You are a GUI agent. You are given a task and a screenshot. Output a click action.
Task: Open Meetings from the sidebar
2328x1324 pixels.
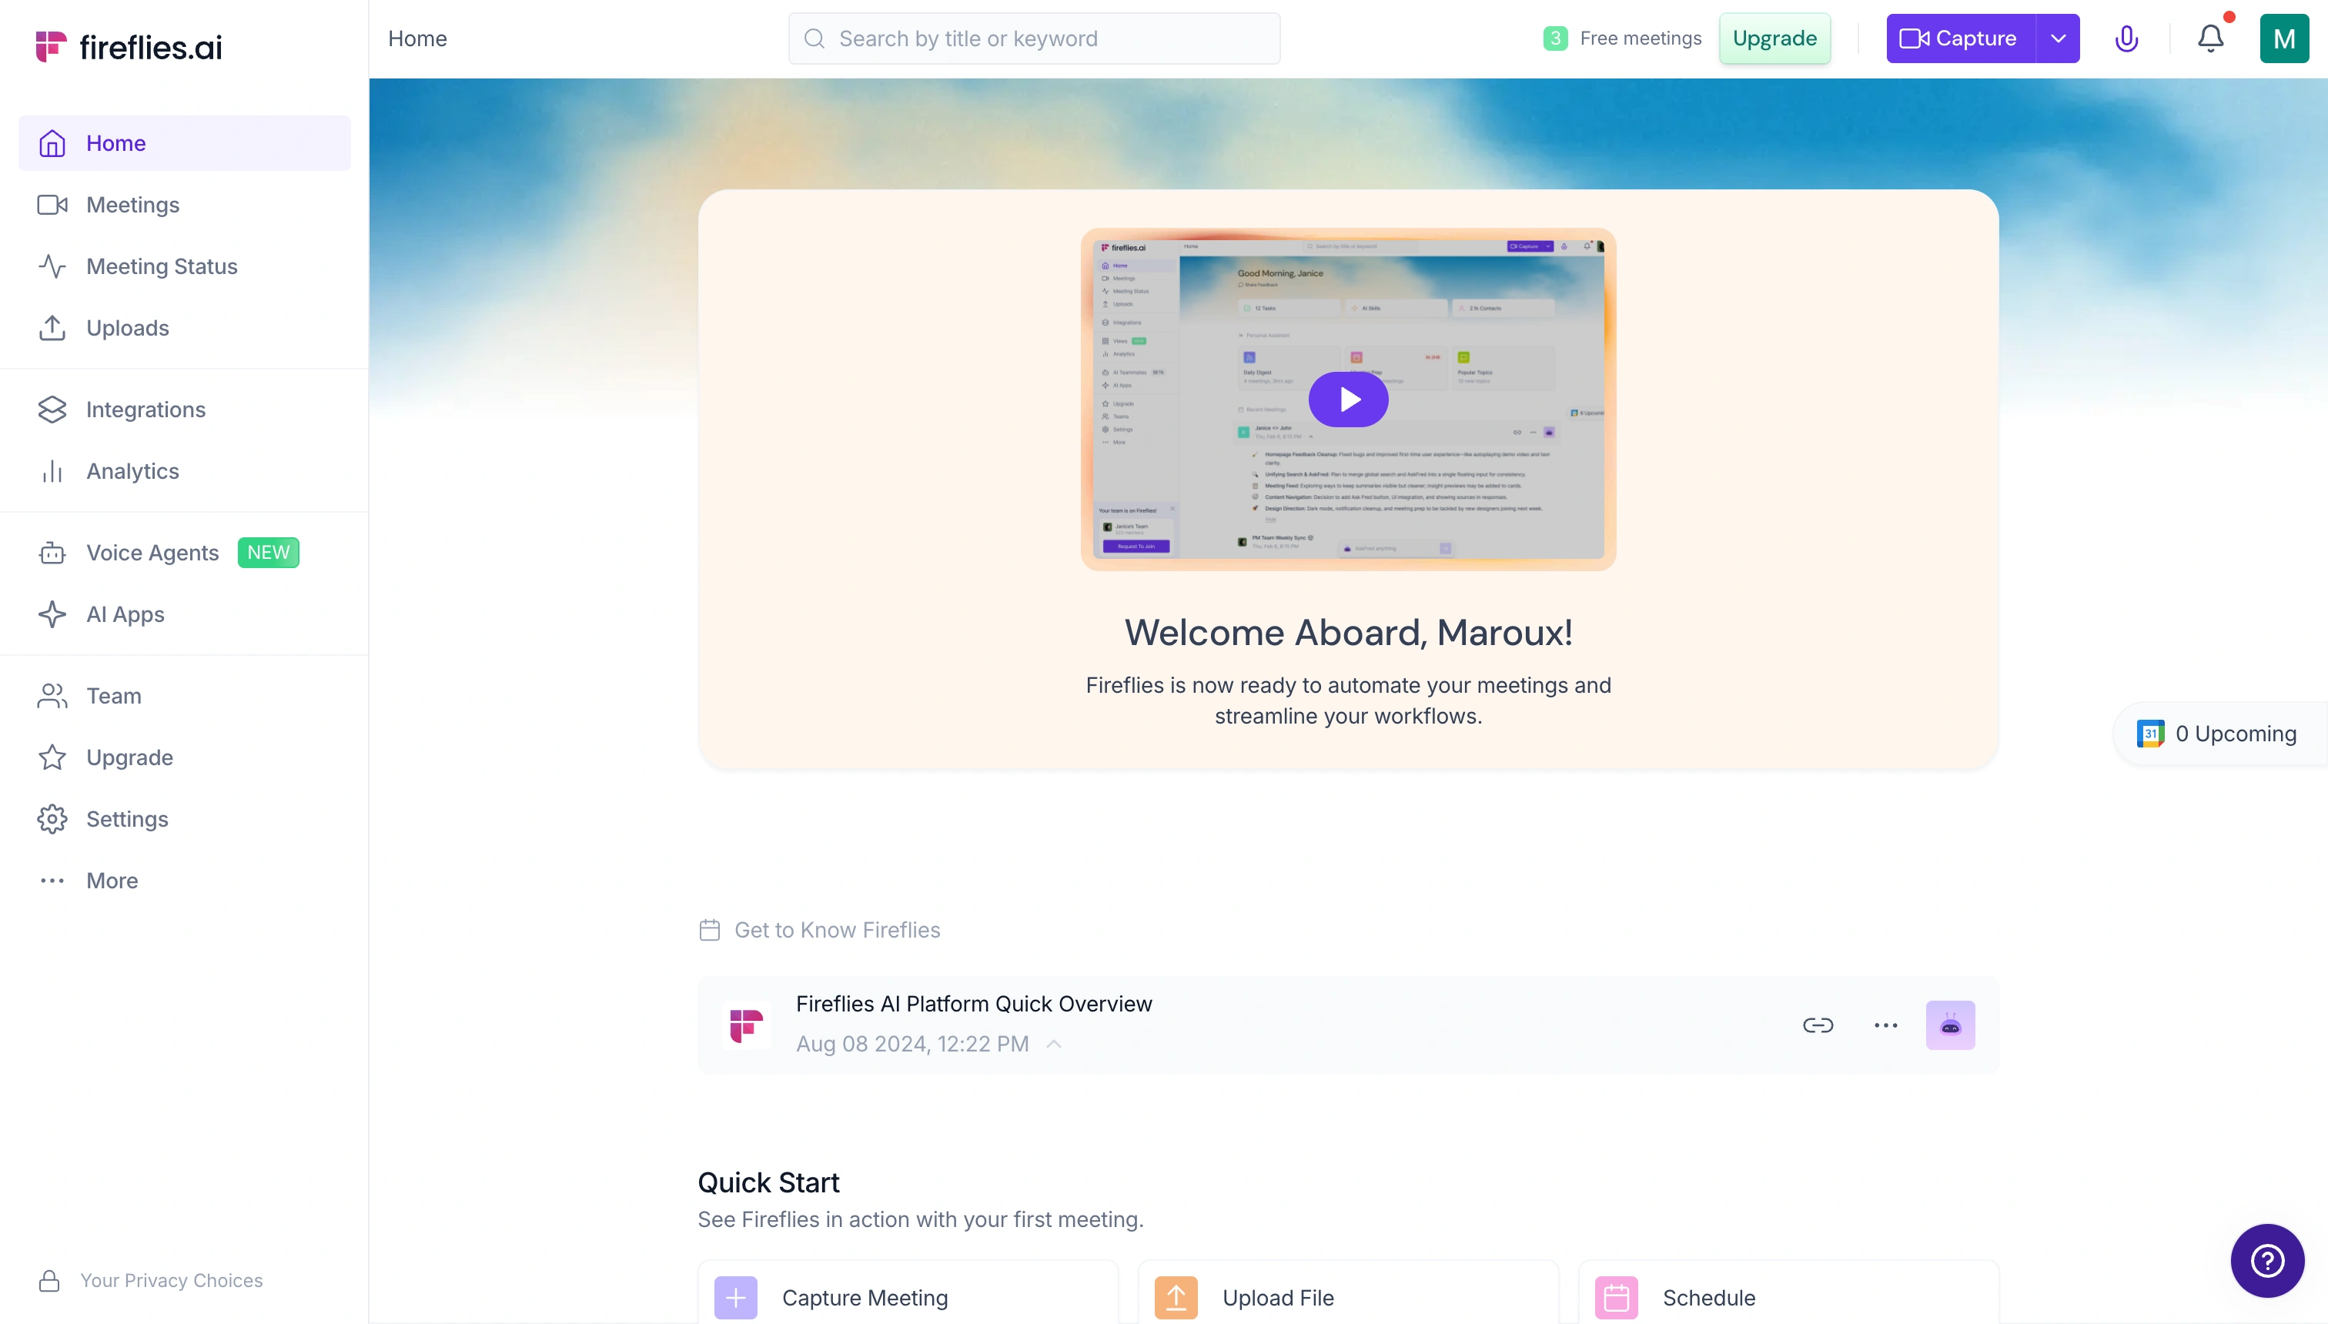(x=132, y=205)
